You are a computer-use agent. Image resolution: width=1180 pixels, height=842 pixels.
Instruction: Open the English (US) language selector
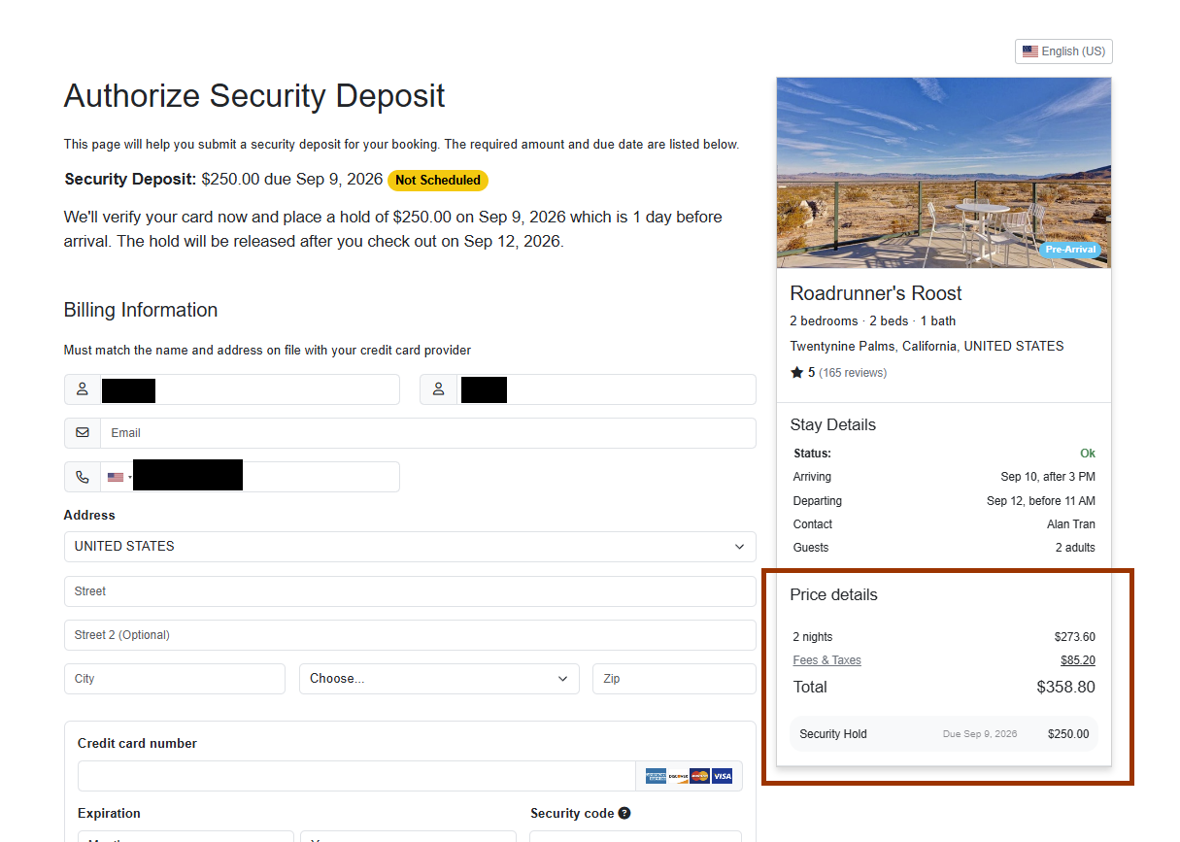point(1063,51)
